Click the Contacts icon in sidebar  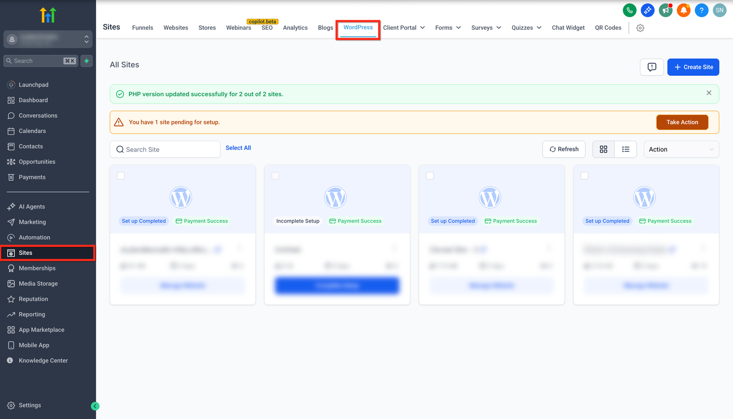pos(11,146)
